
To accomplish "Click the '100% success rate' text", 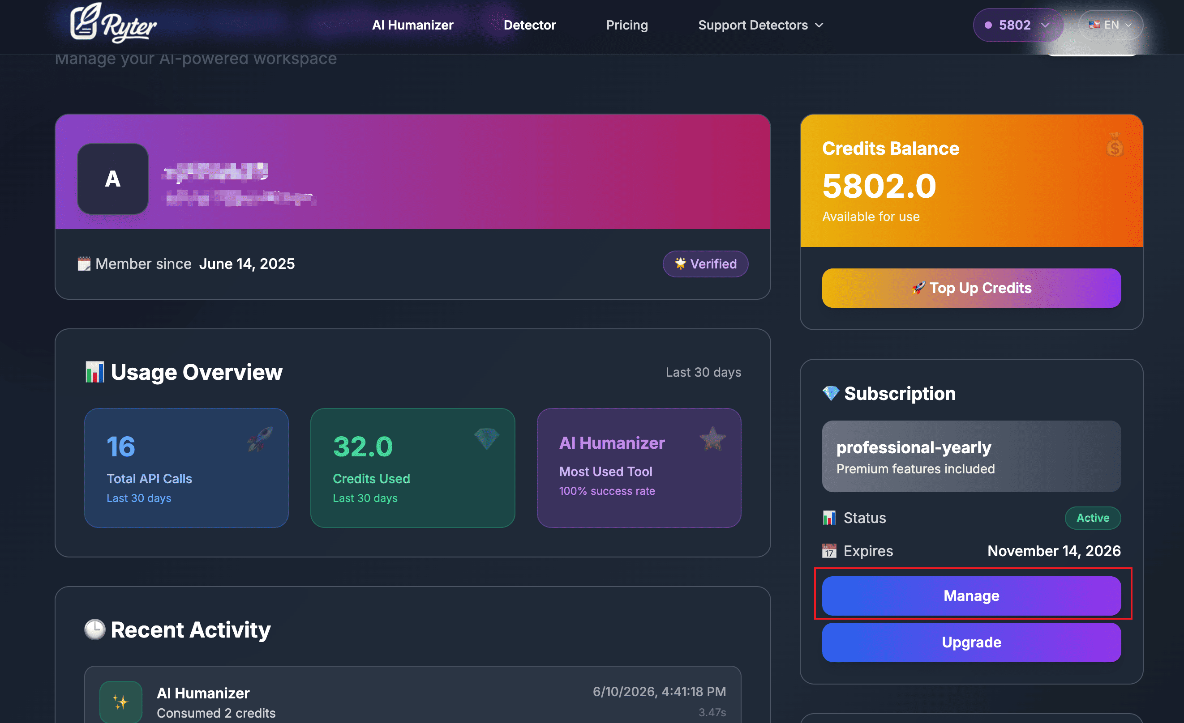I will (x=606, y=491).
